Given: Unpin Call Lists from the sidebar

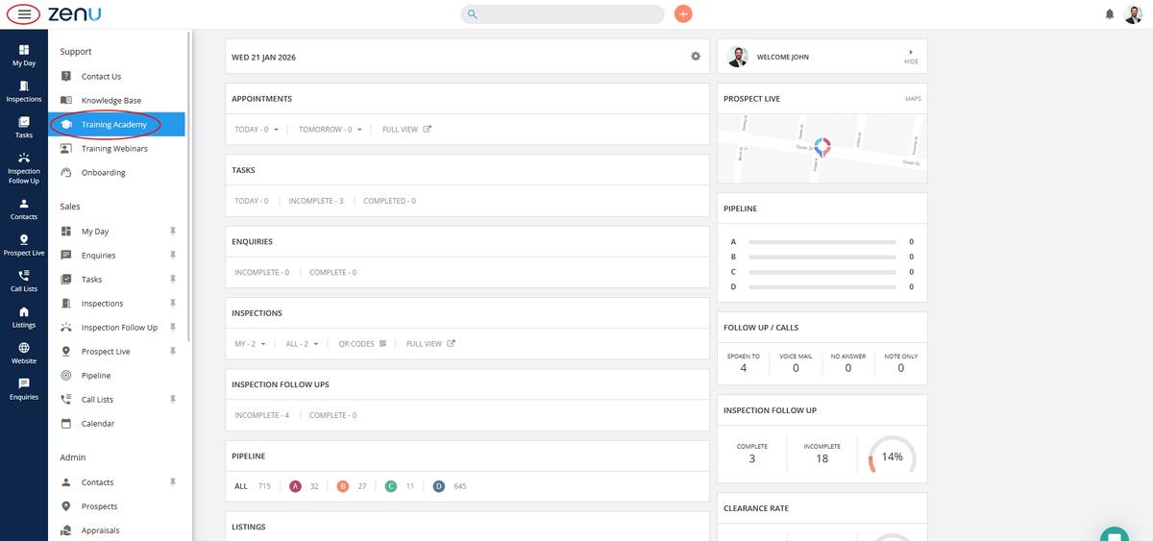Looking at the screenshot, I should 173,400.
